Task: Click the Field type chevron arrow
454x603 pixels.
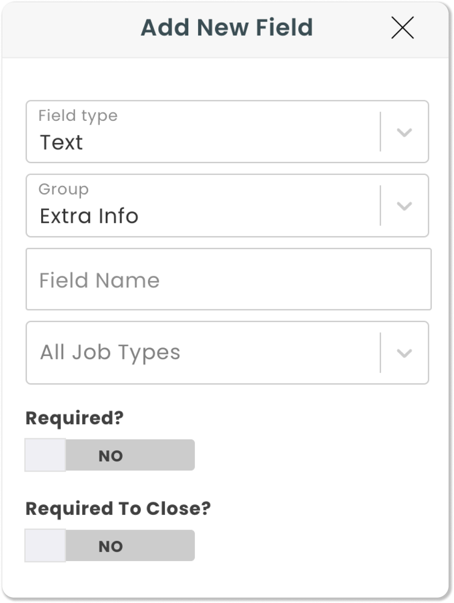Action: (404, 132)
